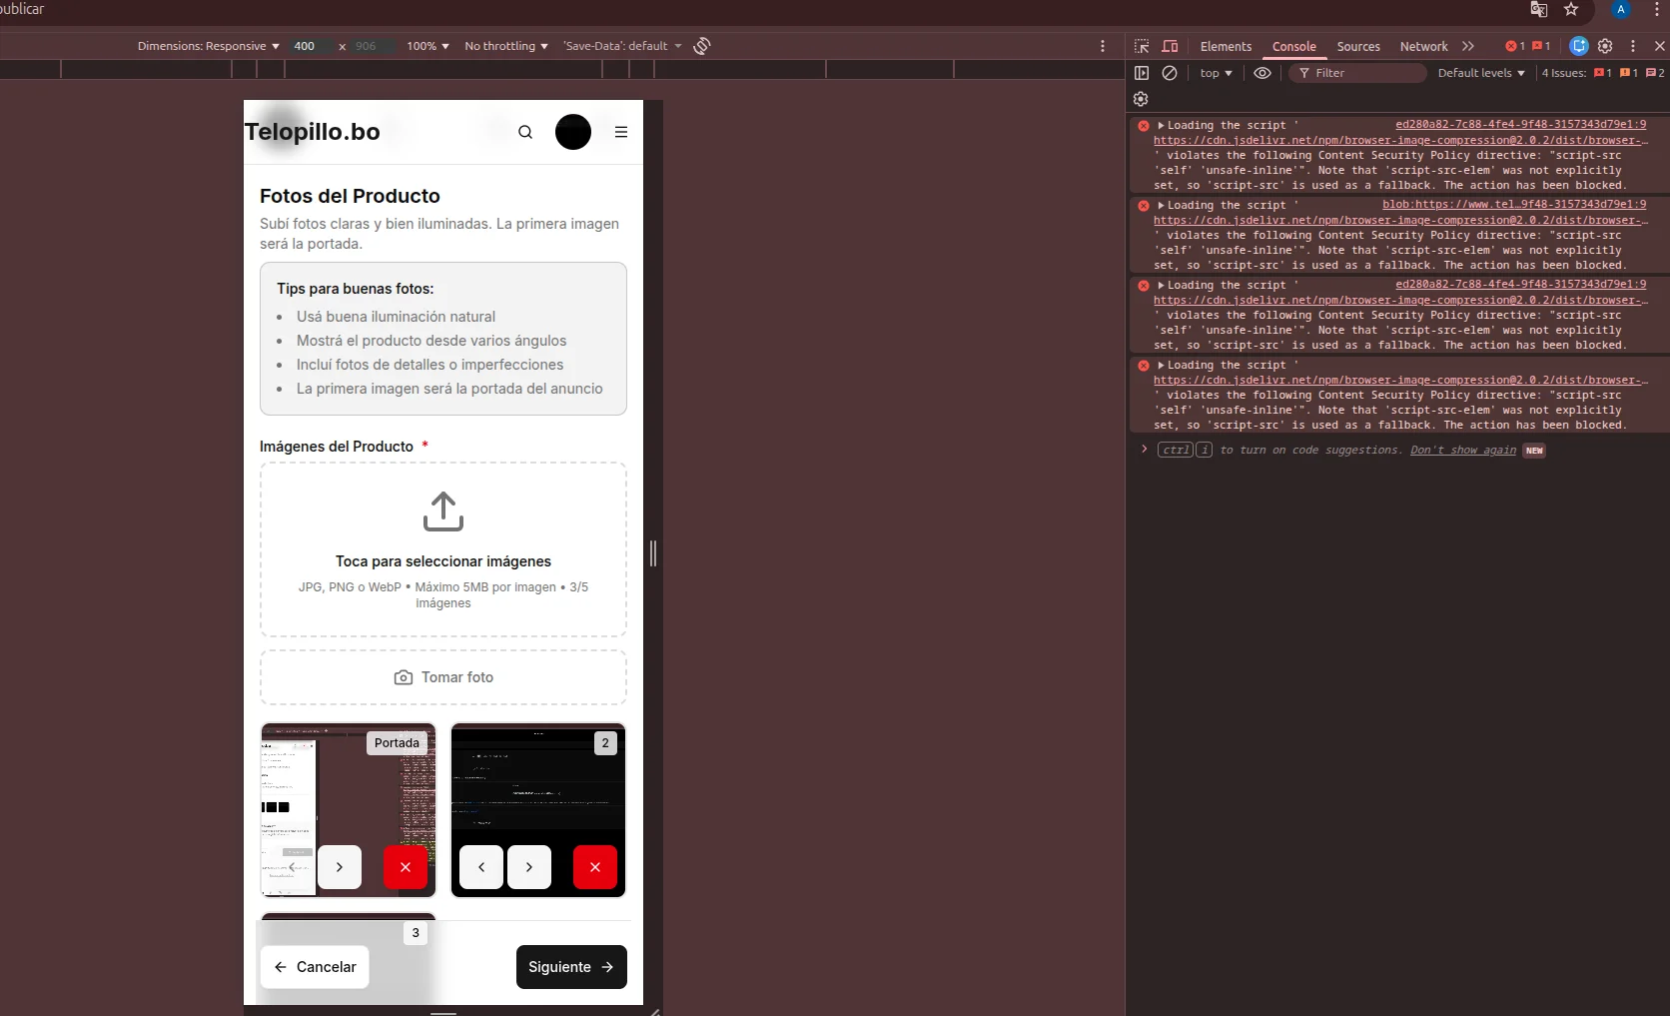Click the console prompt chevron line
The height and width of the screenshot is (1016, 1670).
[1145, 450]
